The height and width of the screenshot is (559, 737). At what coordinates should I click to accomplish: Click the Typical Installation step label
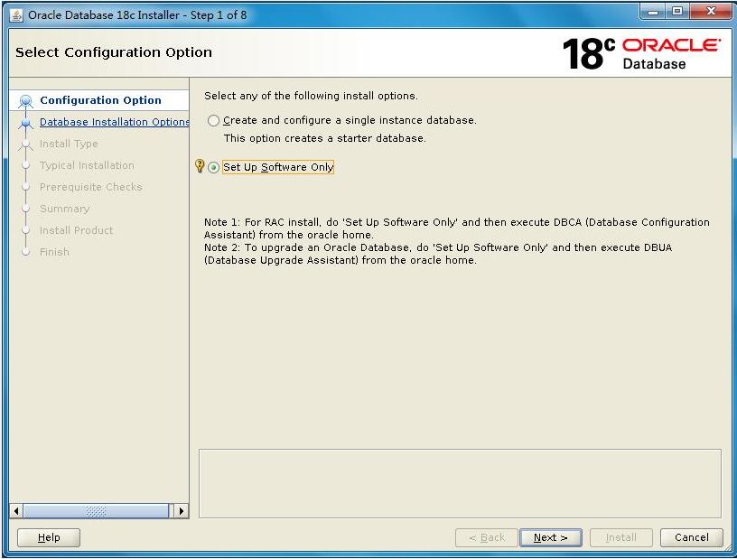(87, 165)
